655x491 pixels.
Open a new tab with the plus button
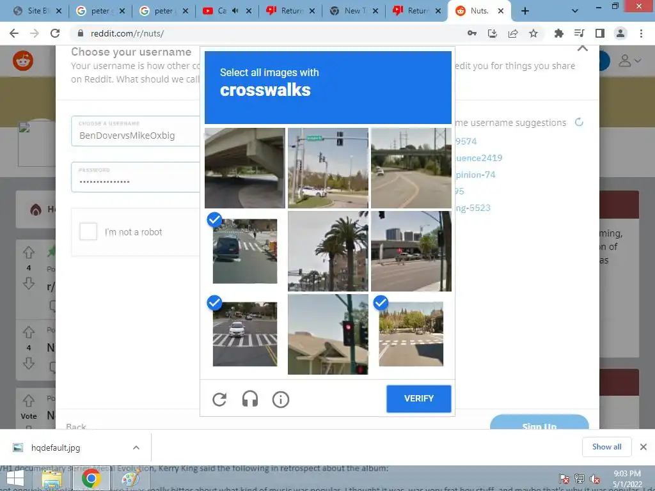tap(525, 12)
